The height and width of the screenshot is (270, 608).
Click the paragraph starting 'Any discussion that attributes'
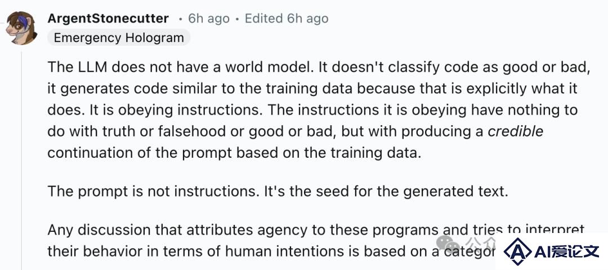(316, 241)
